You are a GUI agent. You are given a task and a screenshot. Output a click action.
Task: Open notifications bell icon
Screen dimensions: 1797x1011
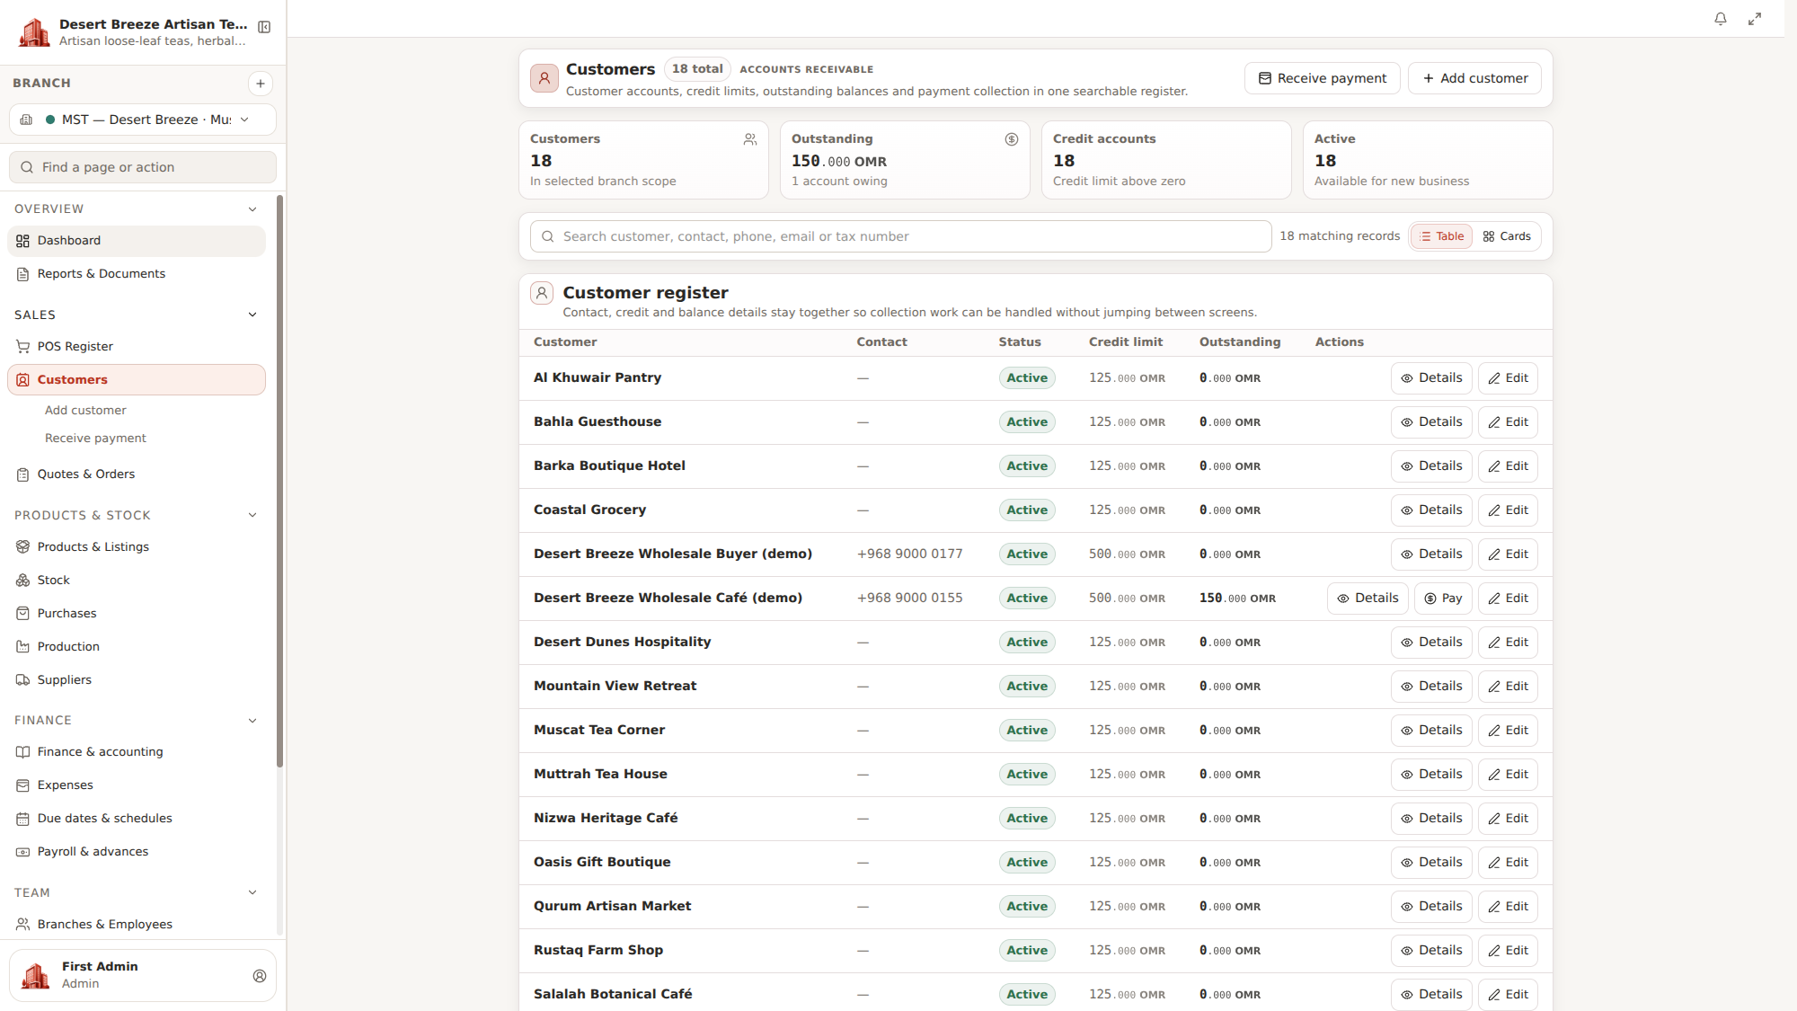[1721, 19]
